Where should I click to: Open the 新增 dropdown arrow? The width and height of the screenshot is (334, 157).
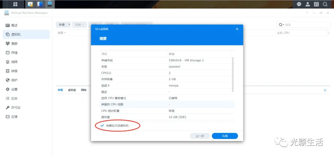tap(69, 24)
